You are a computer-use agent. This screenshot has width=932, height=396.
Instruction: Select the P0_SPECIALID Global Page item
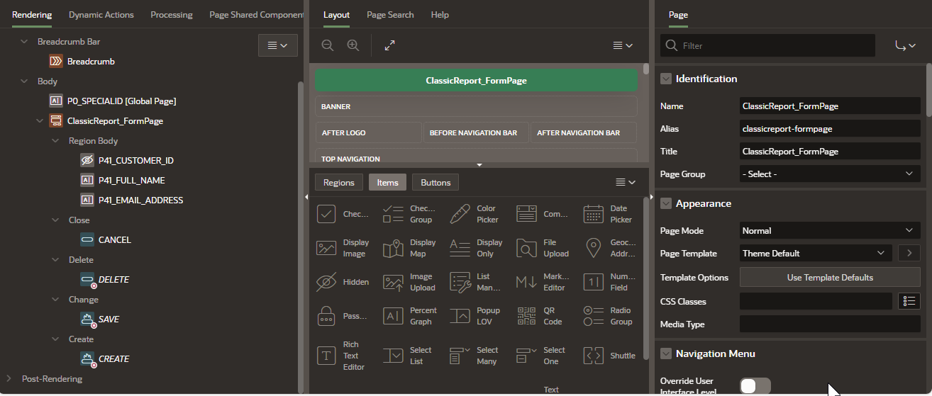pos(121,101)
